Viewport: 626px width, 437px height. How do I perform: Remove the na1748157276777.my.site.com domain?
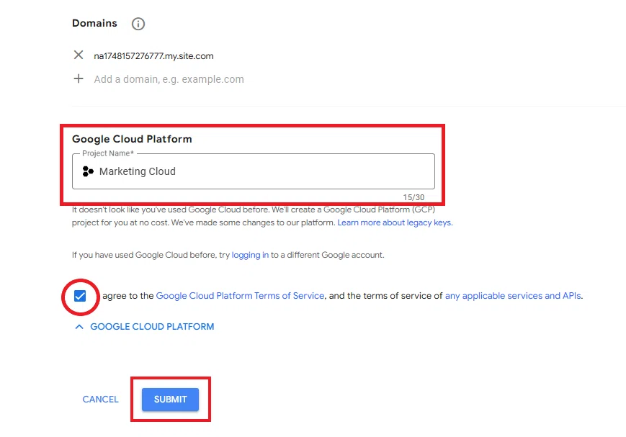79,55
